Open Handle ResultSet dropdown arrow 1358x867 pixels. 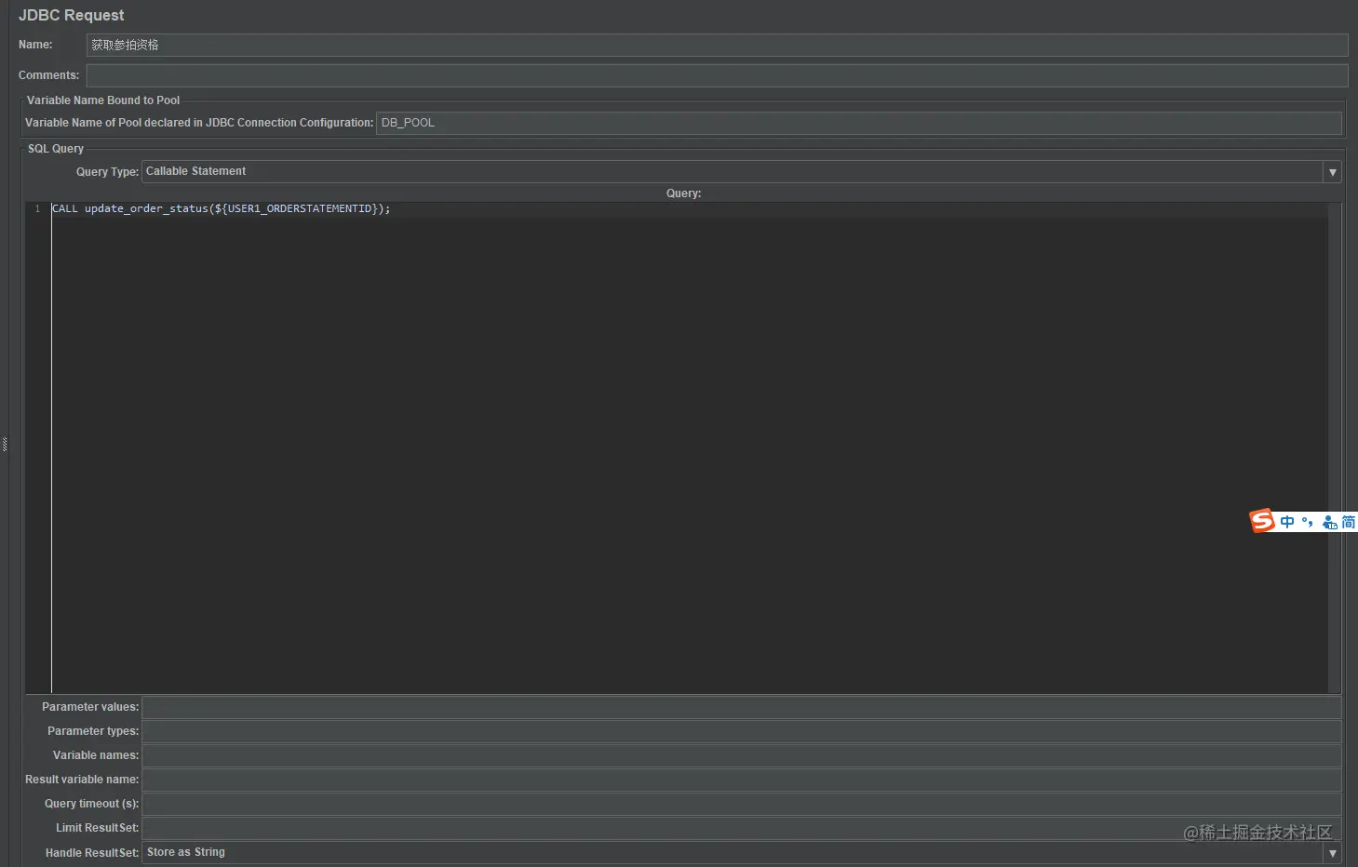pos(1333,853)
